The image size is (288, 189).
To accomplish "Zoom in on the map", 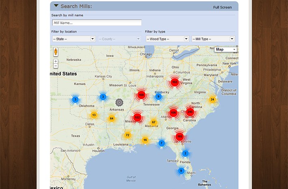I will (x=56, y=61).
